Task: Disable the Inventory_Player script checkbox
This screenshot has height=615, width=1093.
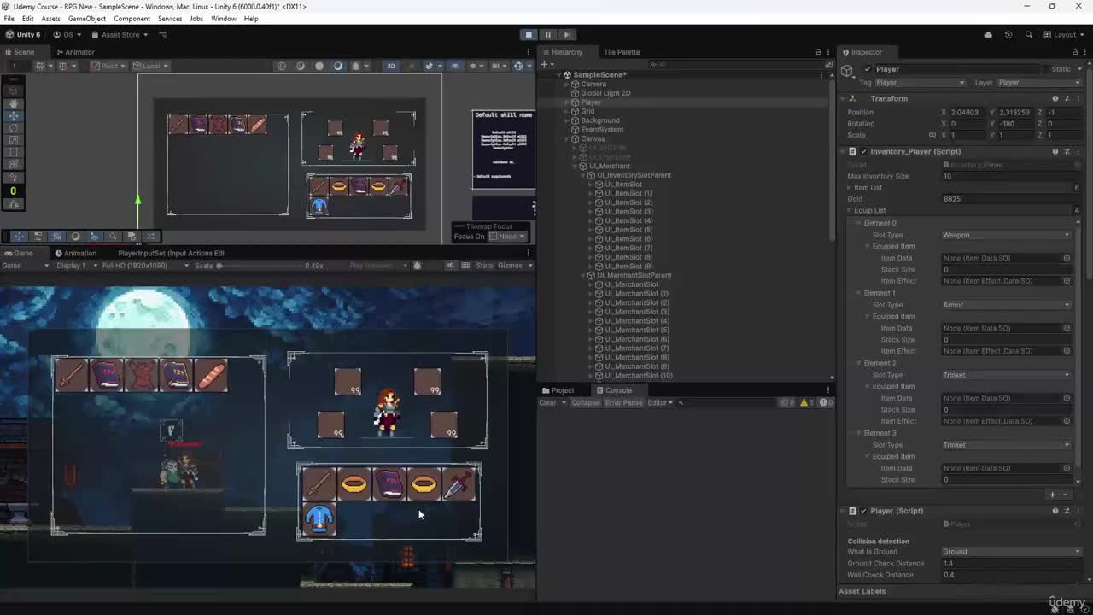Action: [863, 151]
